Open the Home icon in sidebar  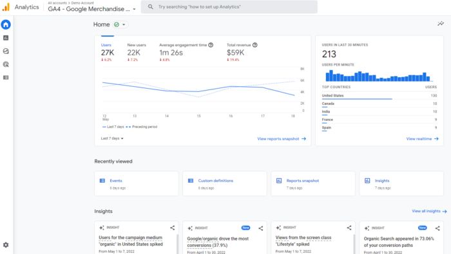[x=6, y=24]
